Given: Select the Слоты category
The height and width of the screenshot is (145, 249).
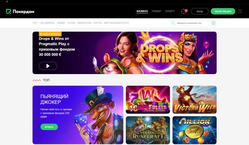Looking at the screenshot, I should point(98,23).
